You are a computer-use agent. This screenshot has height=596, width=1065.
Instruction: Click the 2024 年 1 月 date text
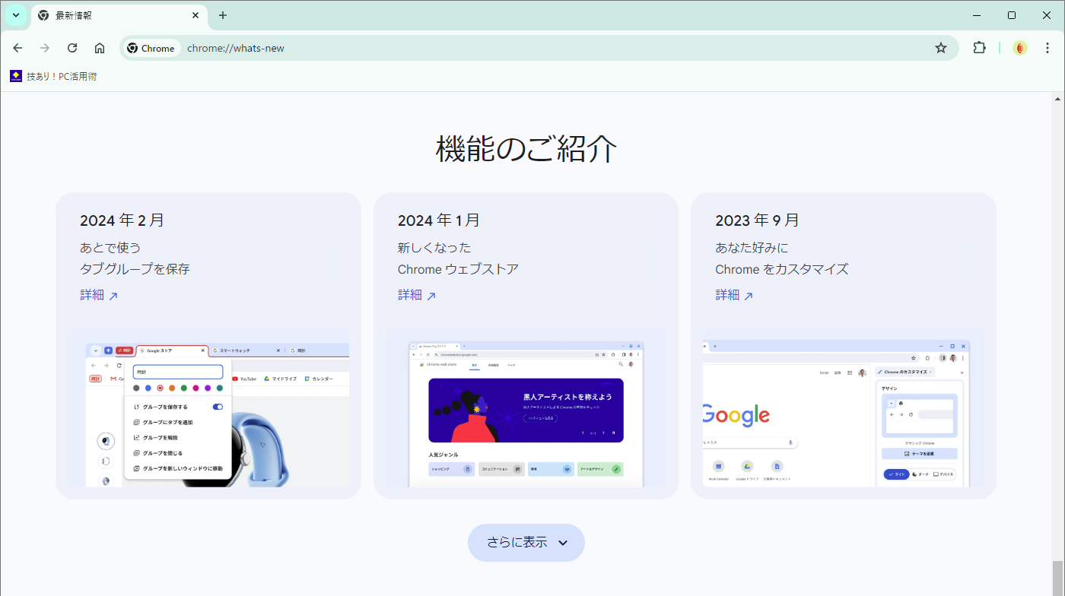click(439, 220)
